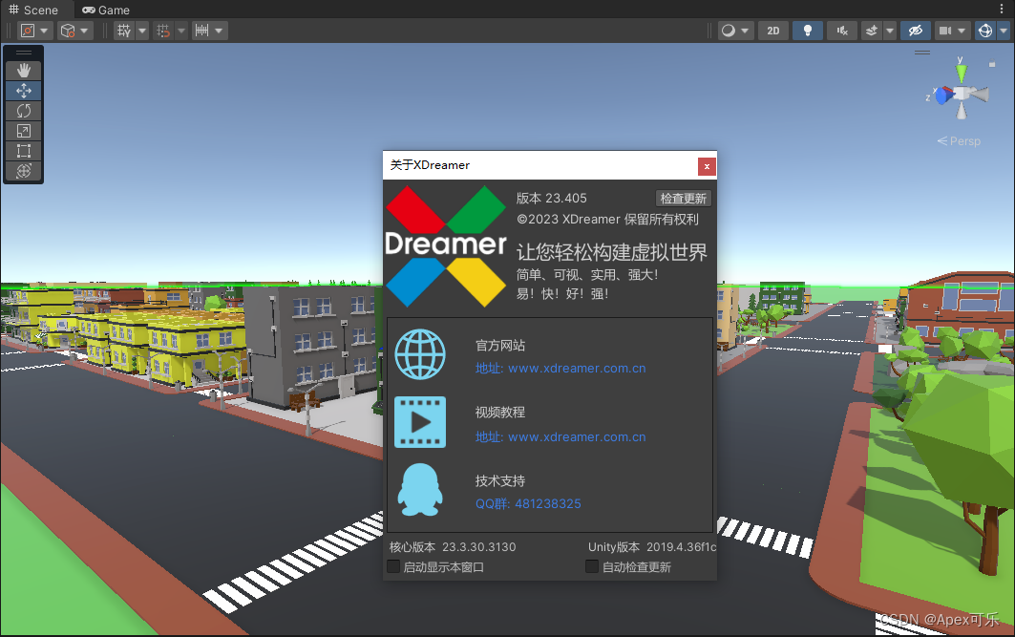Click the orientation gizmo overlay handle
This screenshot has width=1015, height=637.
[922, 53]
